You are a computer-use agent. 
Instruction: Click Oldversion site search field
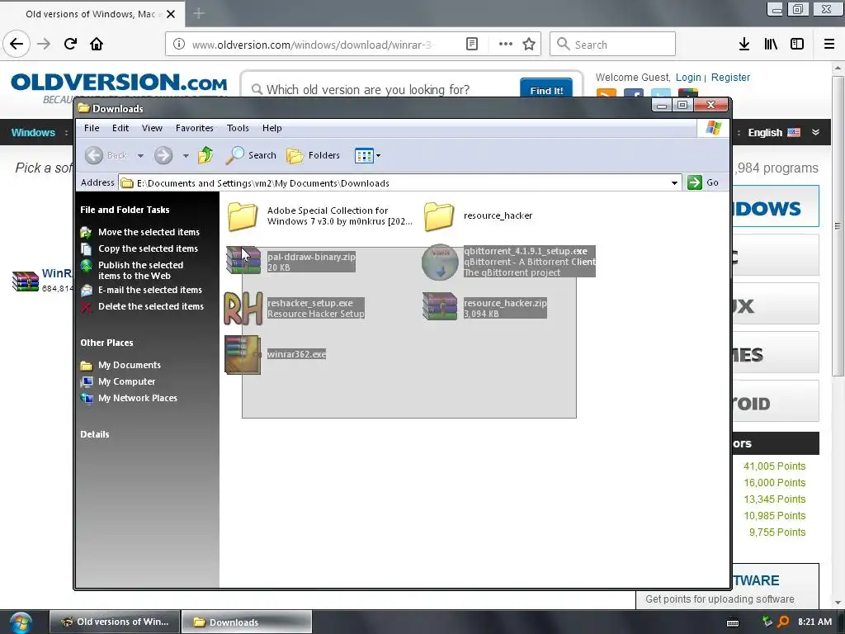(x=380, y=89)
